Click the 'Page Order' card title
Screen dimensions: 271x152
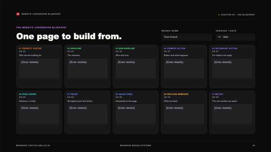28,94
